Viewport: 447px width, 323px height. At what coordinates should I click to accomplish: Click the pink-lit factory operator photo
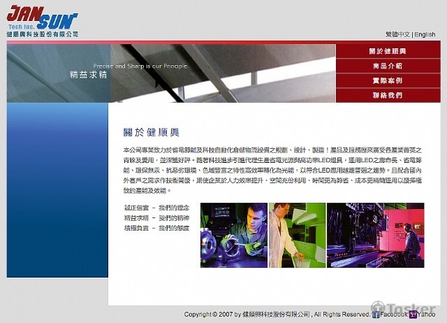click(x=375, y=235)
